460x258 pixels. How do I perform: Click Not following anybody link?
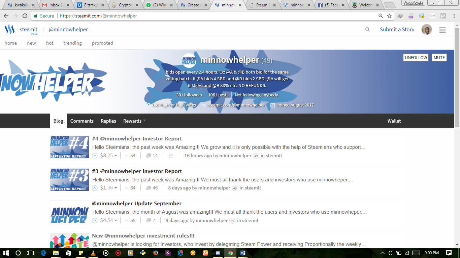[257, 95]
